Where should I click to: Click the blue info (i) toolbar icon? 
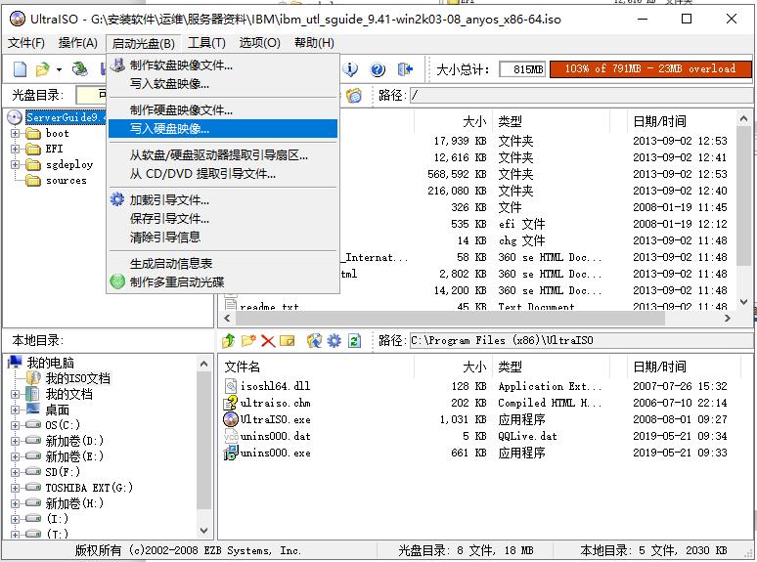(x=350, y=69)
